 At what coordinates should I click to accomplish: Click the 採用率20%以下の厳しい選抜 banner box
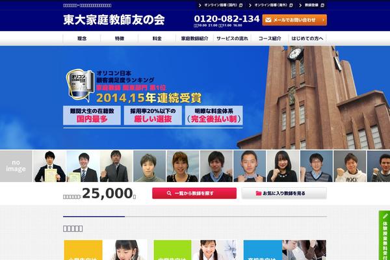(x=153, y=116)
